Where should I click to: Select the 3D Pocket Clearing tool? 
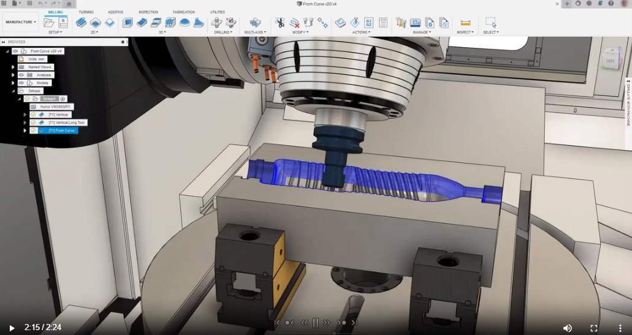(142, 23)
